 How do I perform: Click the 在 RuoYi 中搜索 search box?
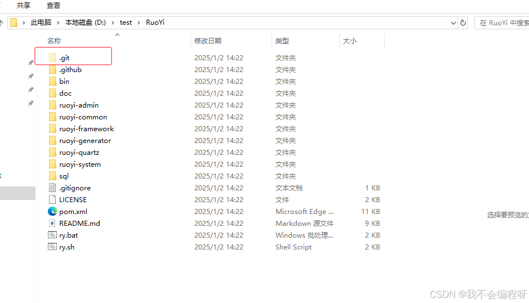point(502,23)
